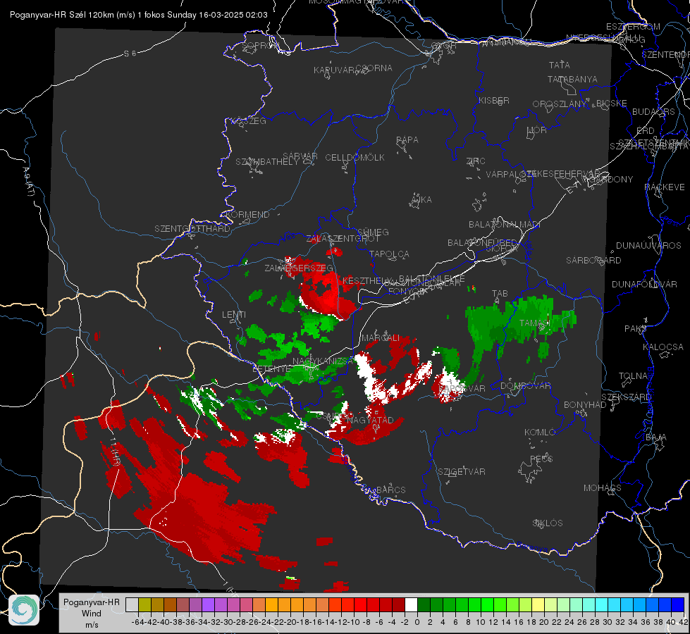Choose the cyan swatch between 28 and 30
The height and width of the screenshot is (634, 690).
(602, 604)
